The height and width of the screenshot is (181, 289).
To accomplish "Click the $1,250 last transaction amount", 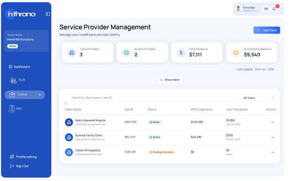I will pyautogui.click(x=230, y=120).
